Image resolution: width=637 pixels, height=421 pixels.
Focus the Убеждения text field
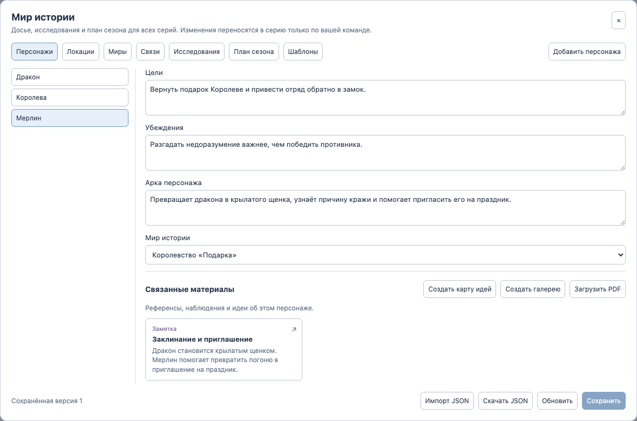coord(385,153)
